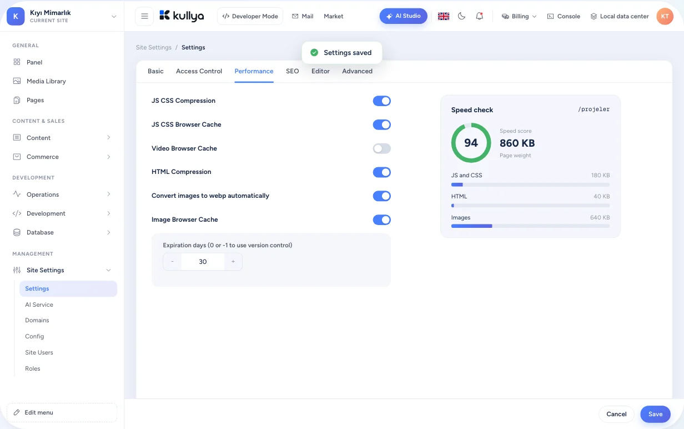The height and width of the screenshot is (429, 684).
Task: Expand Content with its chevron
Action: pyautogui.click(x=108, y=138)
